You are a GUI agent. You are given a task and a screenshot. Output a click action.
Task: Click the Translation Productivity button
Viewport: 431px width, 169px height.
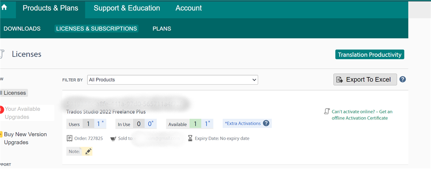tap(370, 55)
